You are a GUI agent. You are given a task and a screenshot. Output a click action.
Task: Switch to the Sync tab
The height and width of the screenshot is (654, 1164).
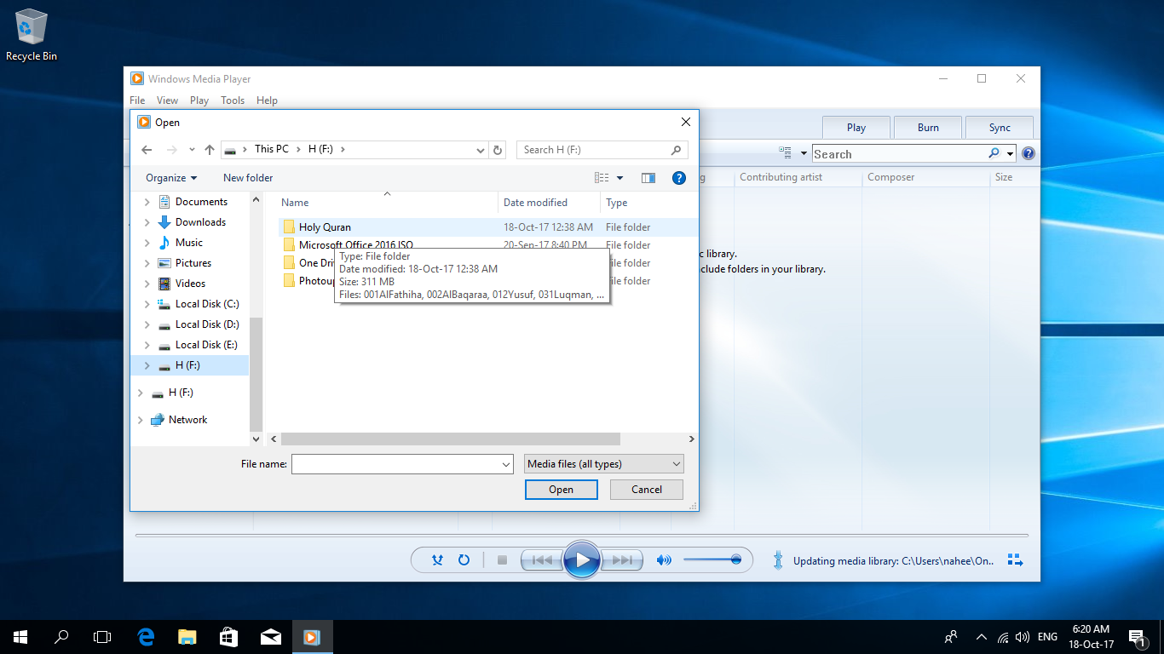tap(1000, 128)
